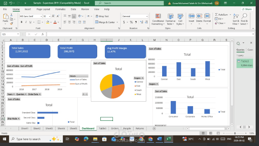Switch to the Insert ribbon tab
Screen dimensions: 259x146
(x=28, y=9)
